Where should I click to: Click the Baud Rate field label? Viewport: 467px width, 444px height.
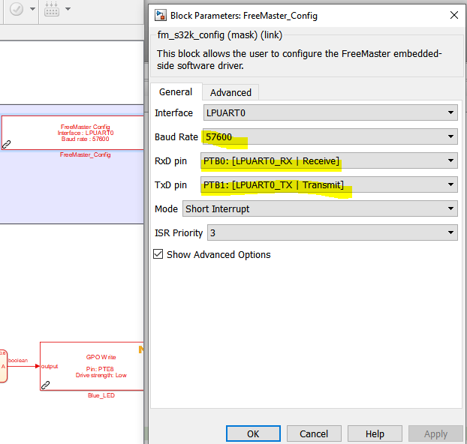pyautogui.click(x=176, y=137)
